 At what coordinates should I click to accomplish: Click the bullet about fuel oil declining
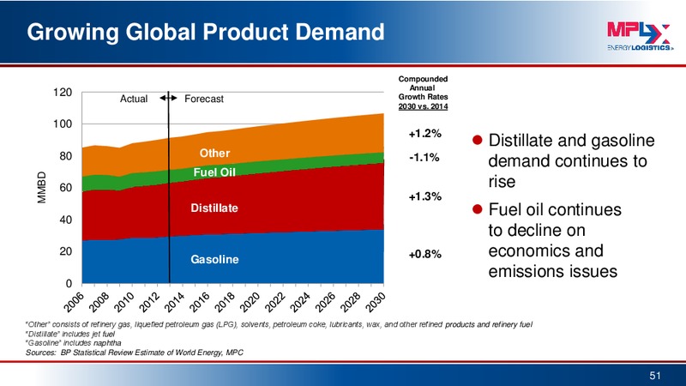554,240
